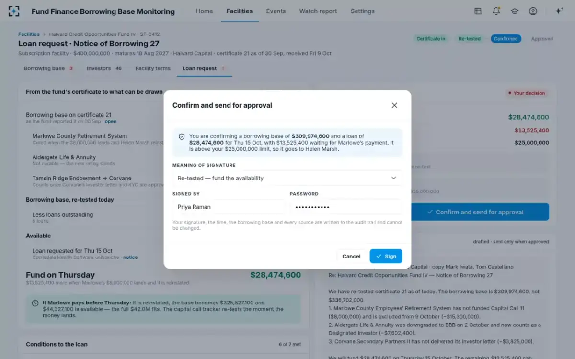Open Settings menu

[x=363, y=11]
